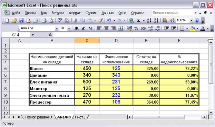
Task: Open the Файл menu
Action: coord(16,13)
